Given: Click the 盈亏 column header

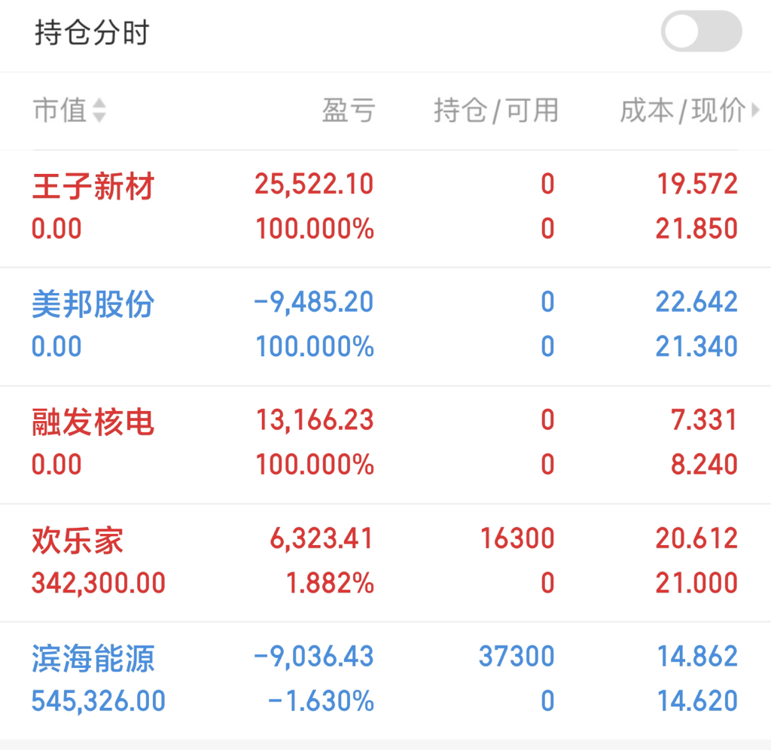Looking at the screenshot, I should coord(349,110).
